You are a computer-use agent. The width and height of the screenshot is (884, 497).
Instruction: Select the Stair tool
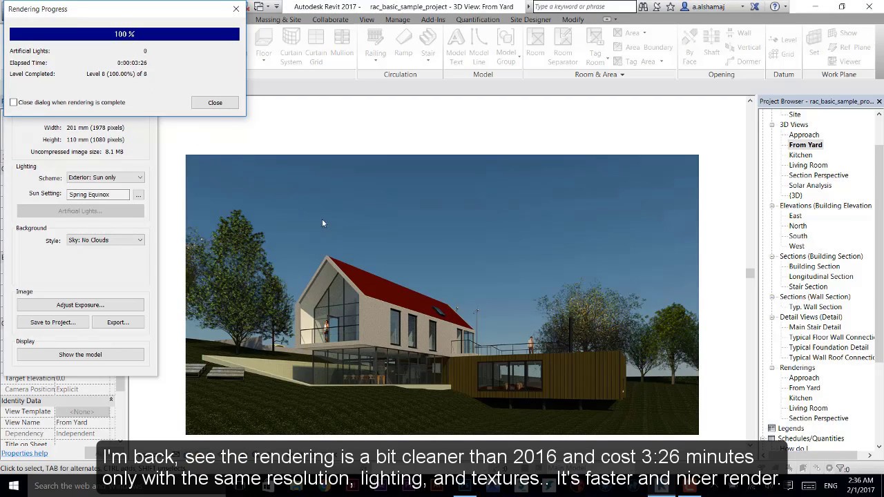[428, 45]
